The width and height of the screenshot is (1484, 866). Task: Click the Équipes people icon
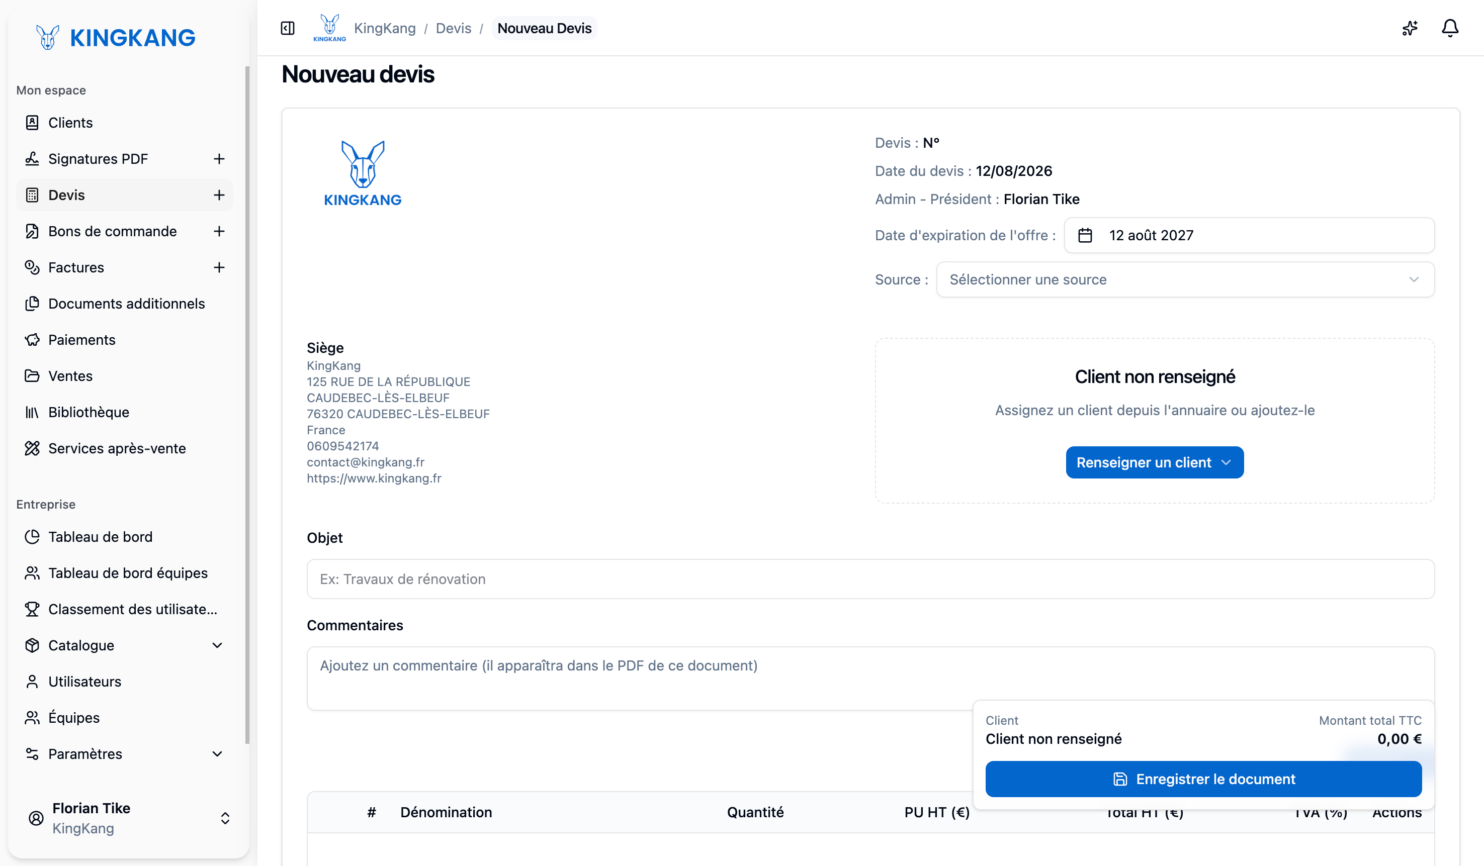tap(32, 718)
